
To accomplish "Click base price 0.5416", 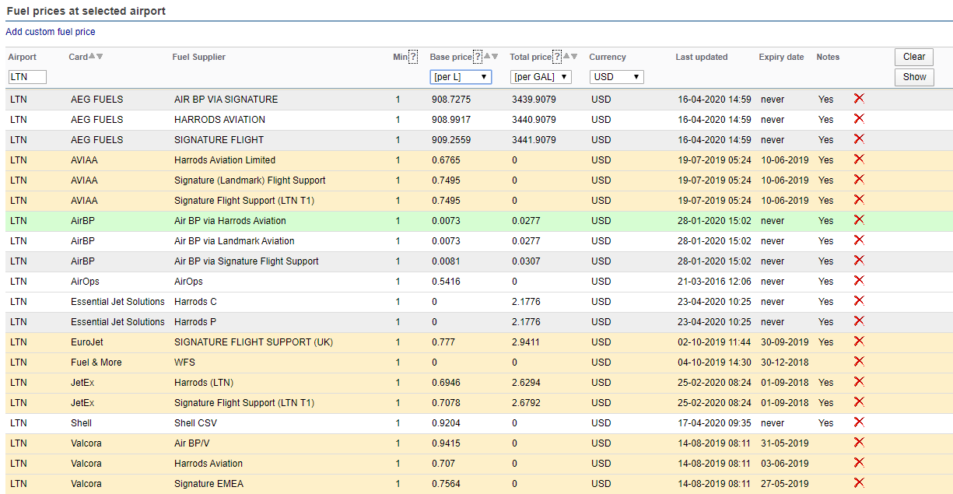I will click(x=447, y=281).
